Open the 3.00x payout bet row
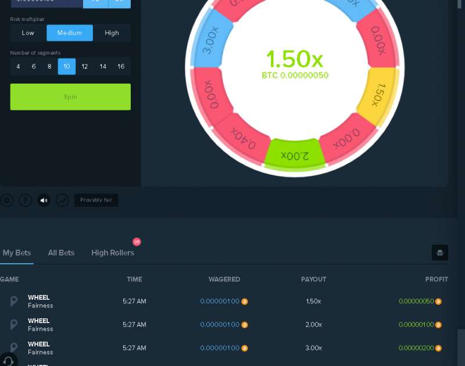Image resolution: width=465 pixels, height=366 pixels. [224, 348]
